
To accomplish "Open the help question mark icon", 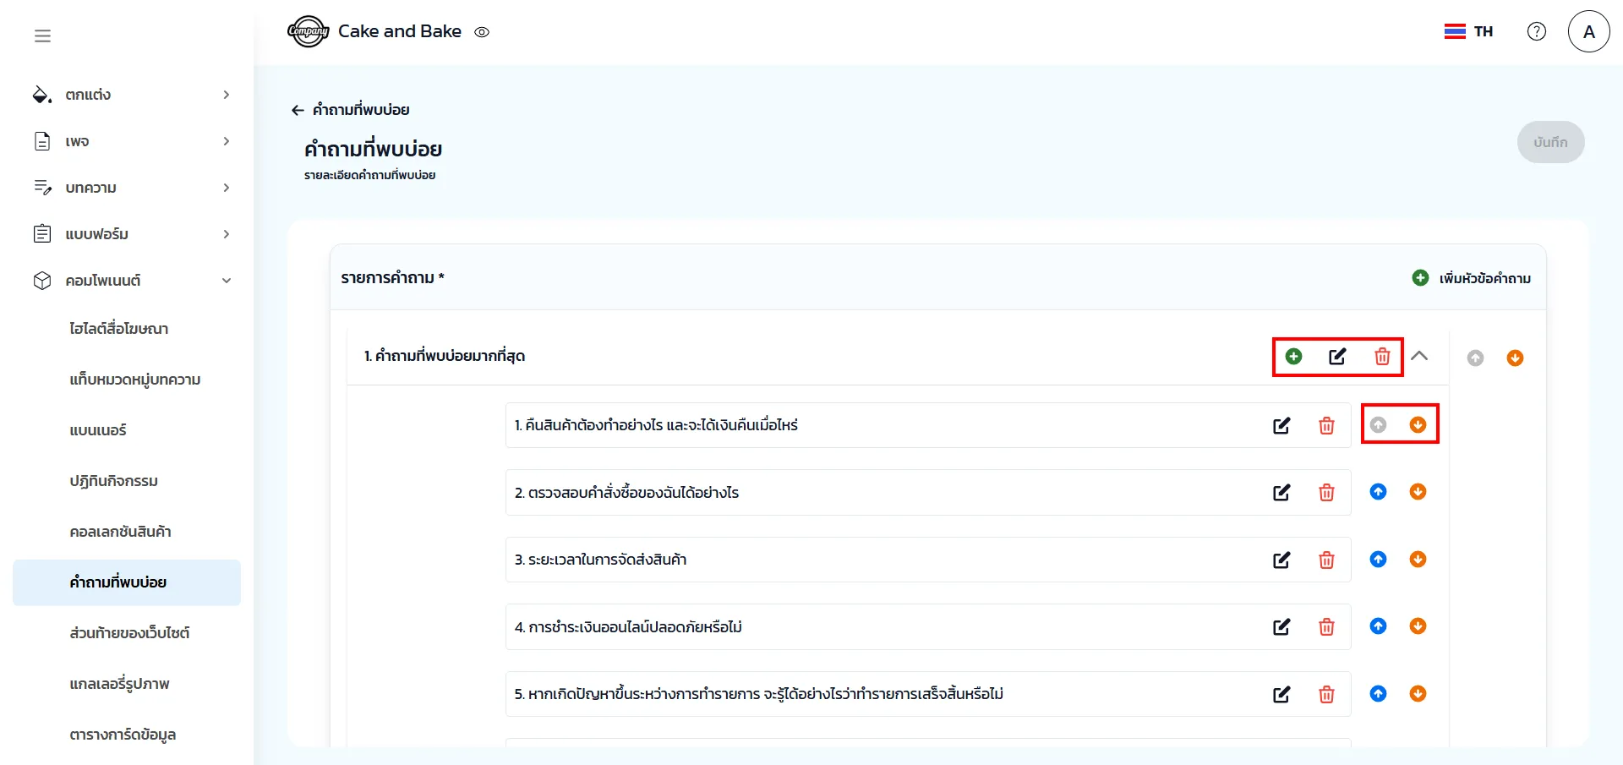I will 1536,31.
